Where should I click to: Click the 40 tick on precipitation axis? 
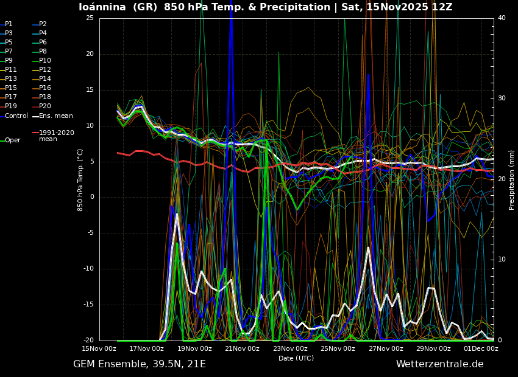[x=502, y=18]
